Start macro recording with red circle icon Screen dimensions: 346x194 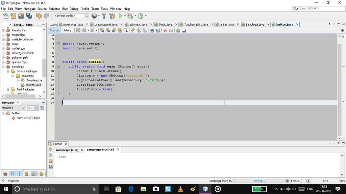165,31
